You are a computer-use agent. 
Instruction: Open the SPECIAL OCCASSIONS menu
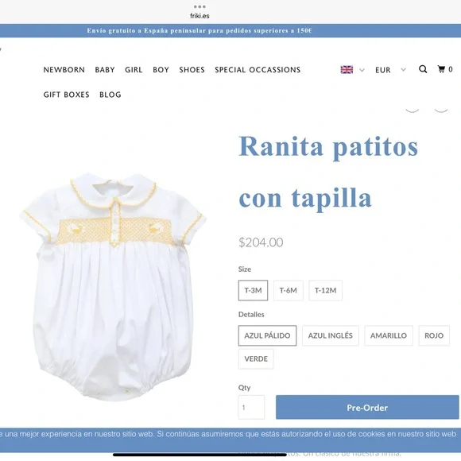click(258, 70)
